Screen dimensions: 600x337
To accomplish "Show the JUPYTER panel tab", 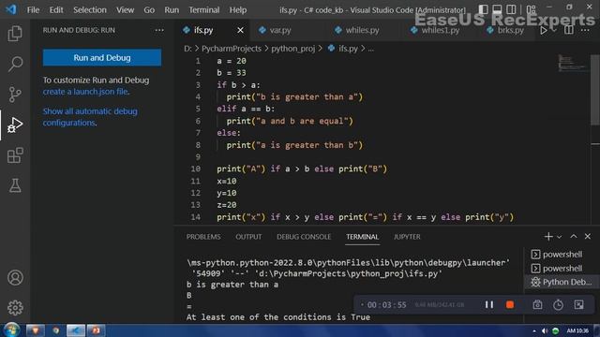I will [x=407, y=237].
